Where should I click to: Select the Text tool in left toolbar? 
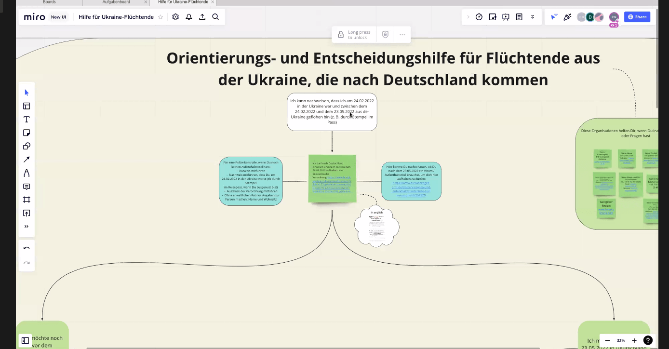27,120
